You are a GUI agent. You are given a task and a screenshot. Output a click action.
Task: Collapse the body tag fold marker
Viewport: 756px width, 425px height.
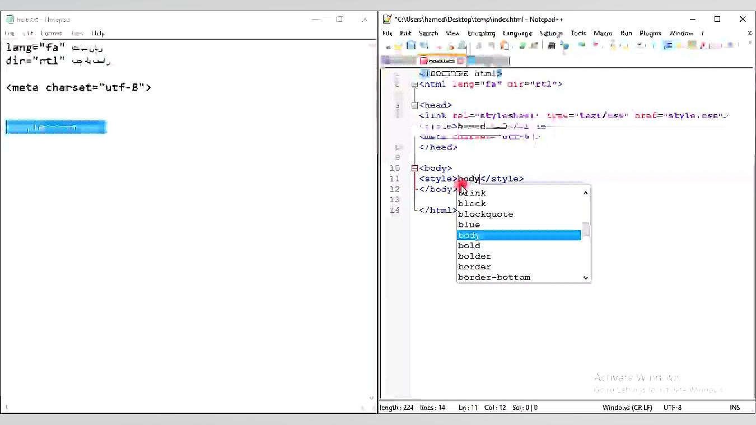coord(414,168)
